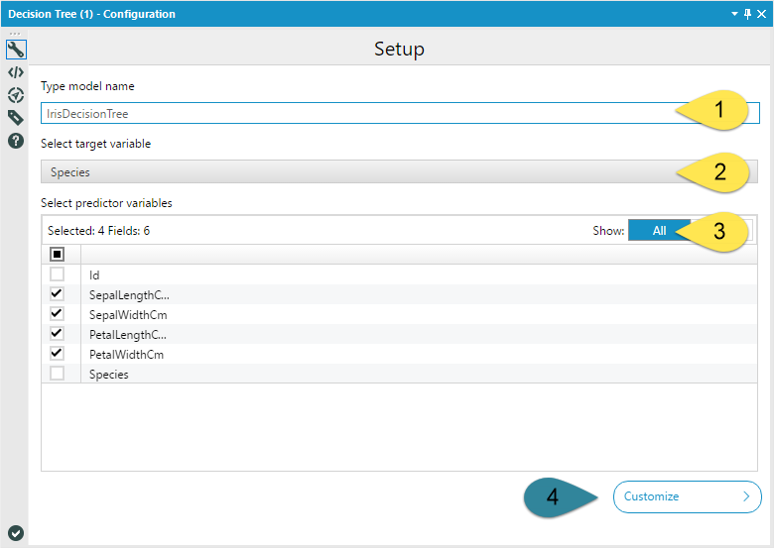
Task: Select the Id field name text
Action: pos(94,275)
